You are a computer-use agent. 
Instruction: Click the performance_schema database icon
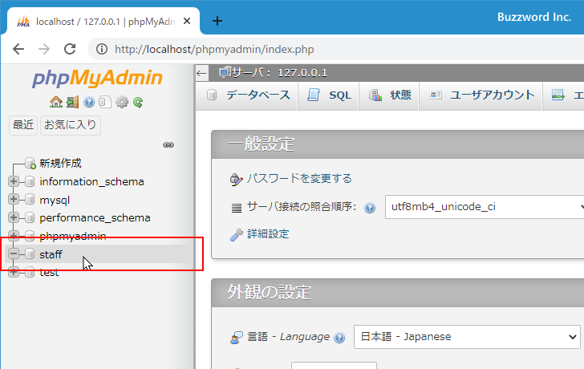tap(30, 217)
